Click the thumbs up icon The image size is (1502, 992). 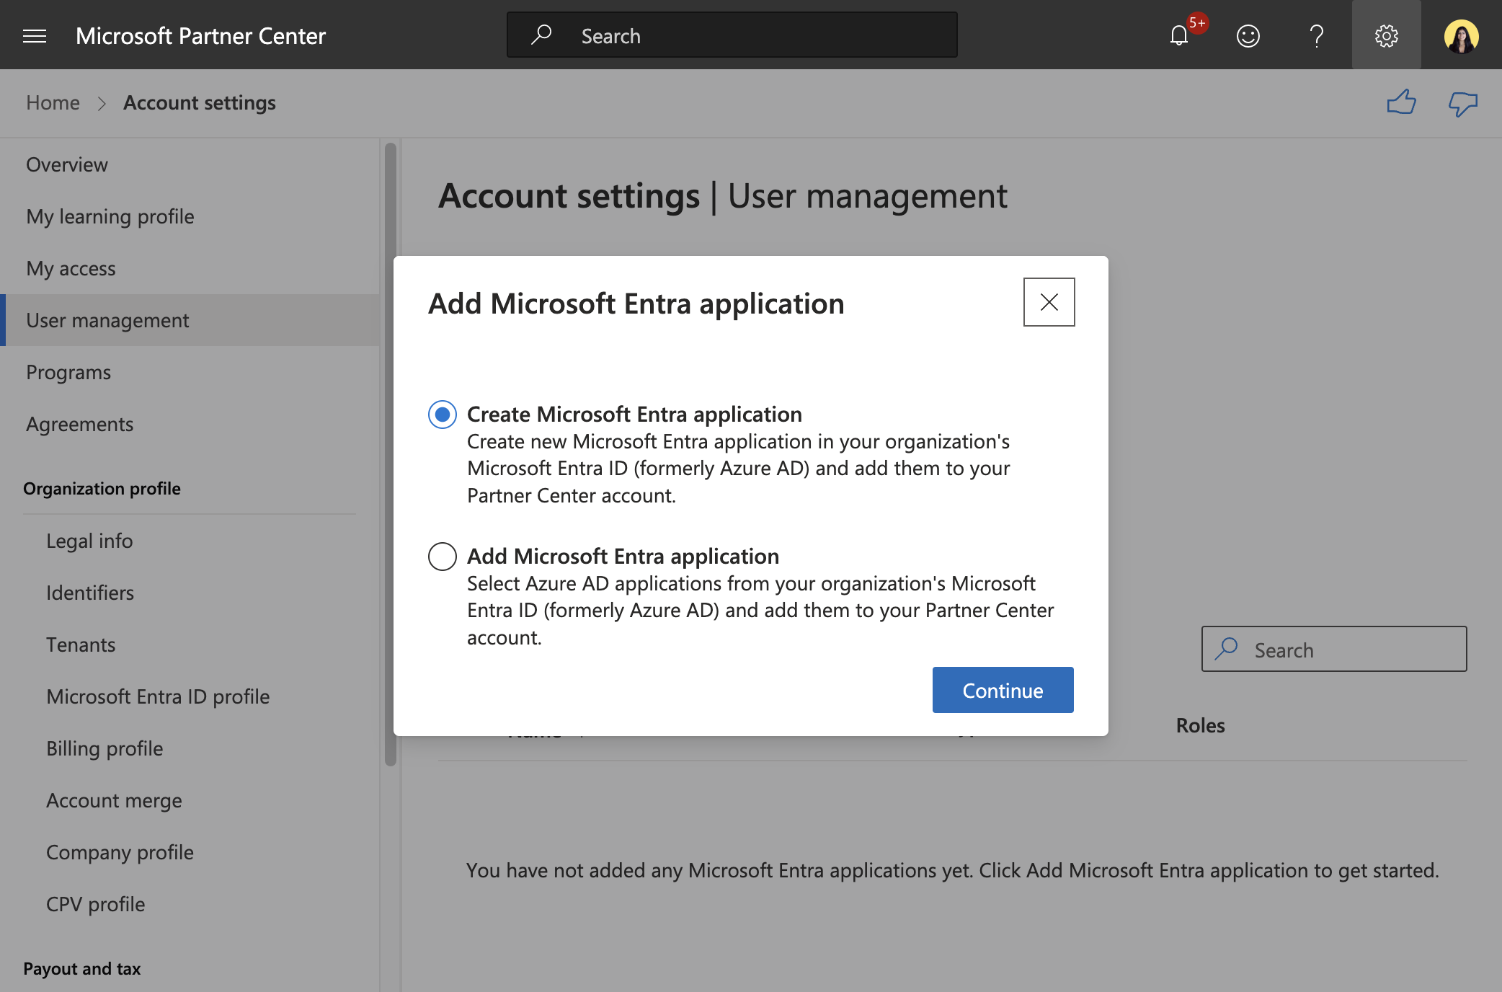[x=1402, y=102]
